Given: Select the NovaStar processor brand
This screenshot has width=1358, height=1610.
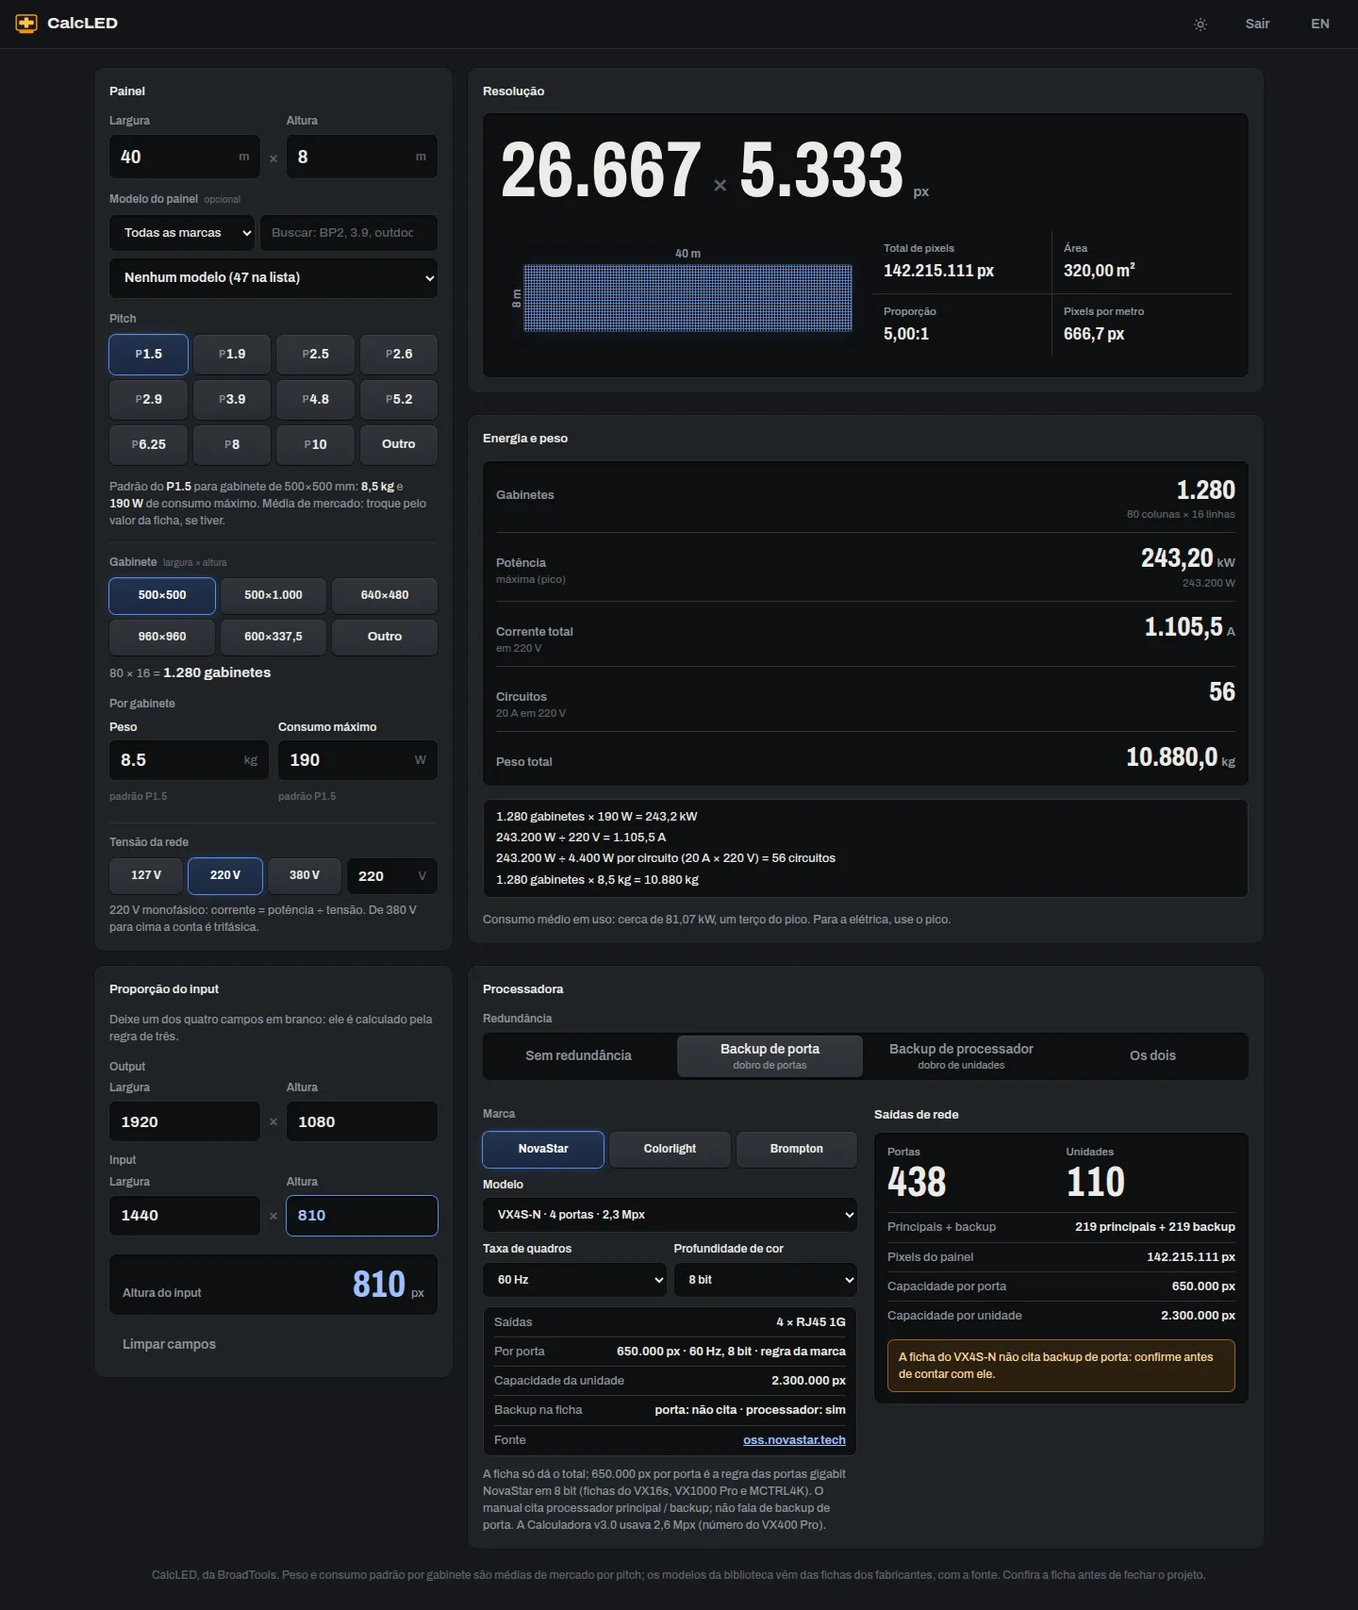Looking at the screenshot, I should pos(543,1150).
